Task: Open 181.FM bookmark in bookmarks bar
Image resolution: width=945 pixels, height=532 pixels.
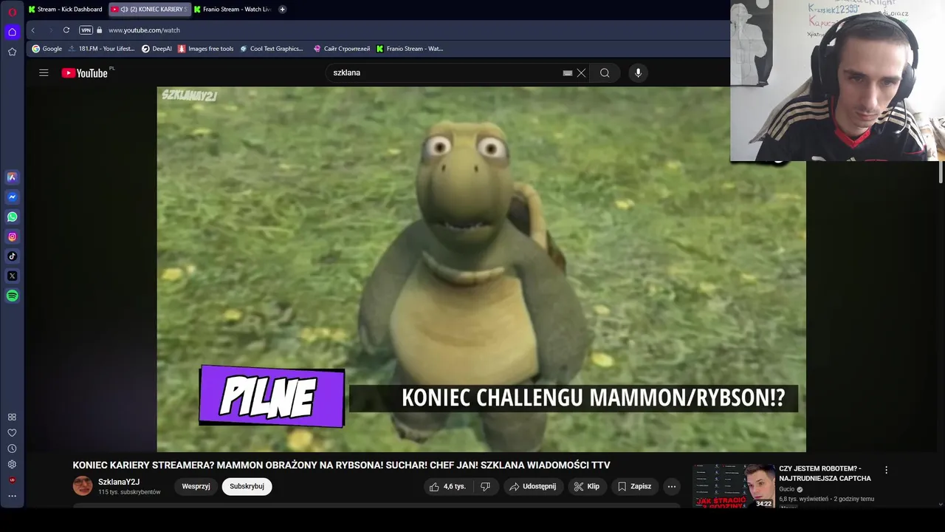Action: coord(102,49)
